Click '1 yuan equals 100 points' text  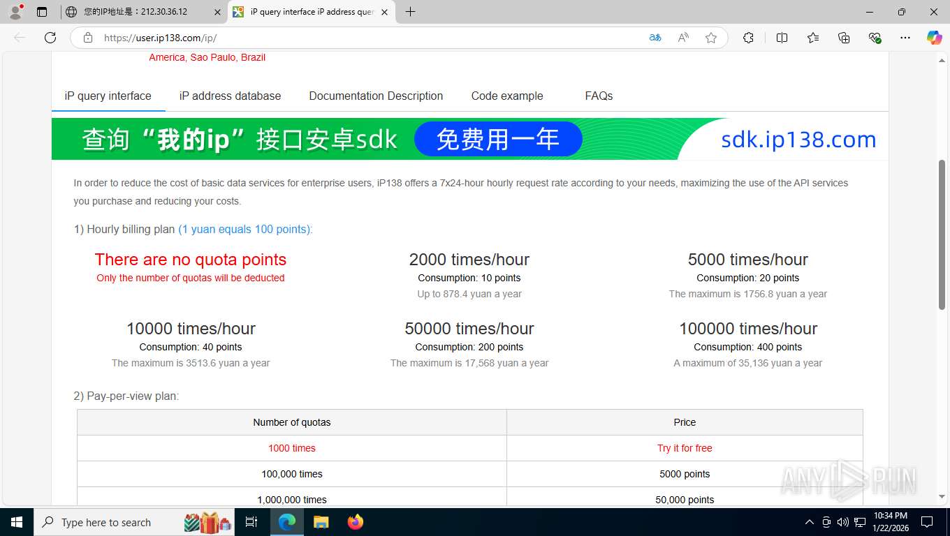(x=244, y=230)
